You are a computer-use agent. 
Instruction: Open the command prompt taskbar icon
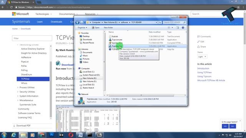click(90, 135)
